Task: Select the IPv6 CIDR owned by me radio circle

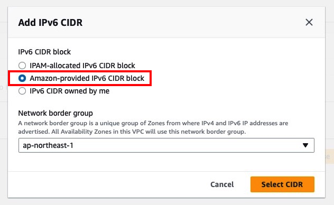Action: click(x=22, y=91)
